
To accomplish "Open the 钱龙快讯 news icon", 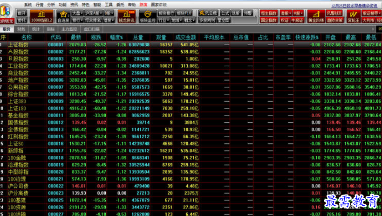I will pos(126,17).
